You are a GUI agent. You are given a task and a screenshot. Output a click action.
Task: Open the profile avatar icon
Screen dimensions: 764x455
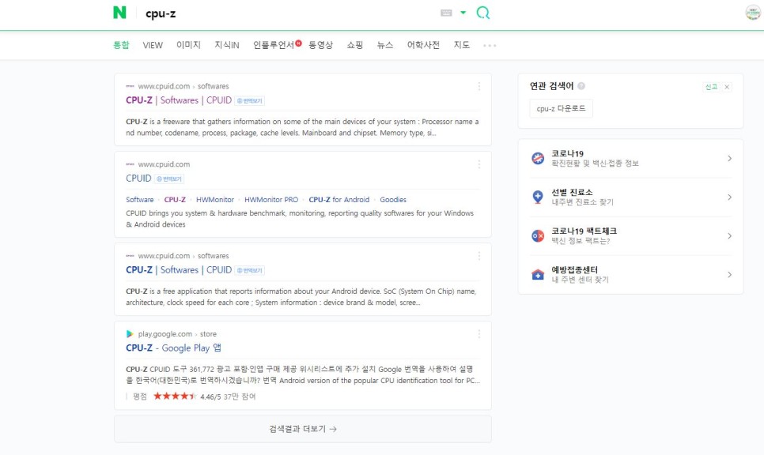(753, 13)
